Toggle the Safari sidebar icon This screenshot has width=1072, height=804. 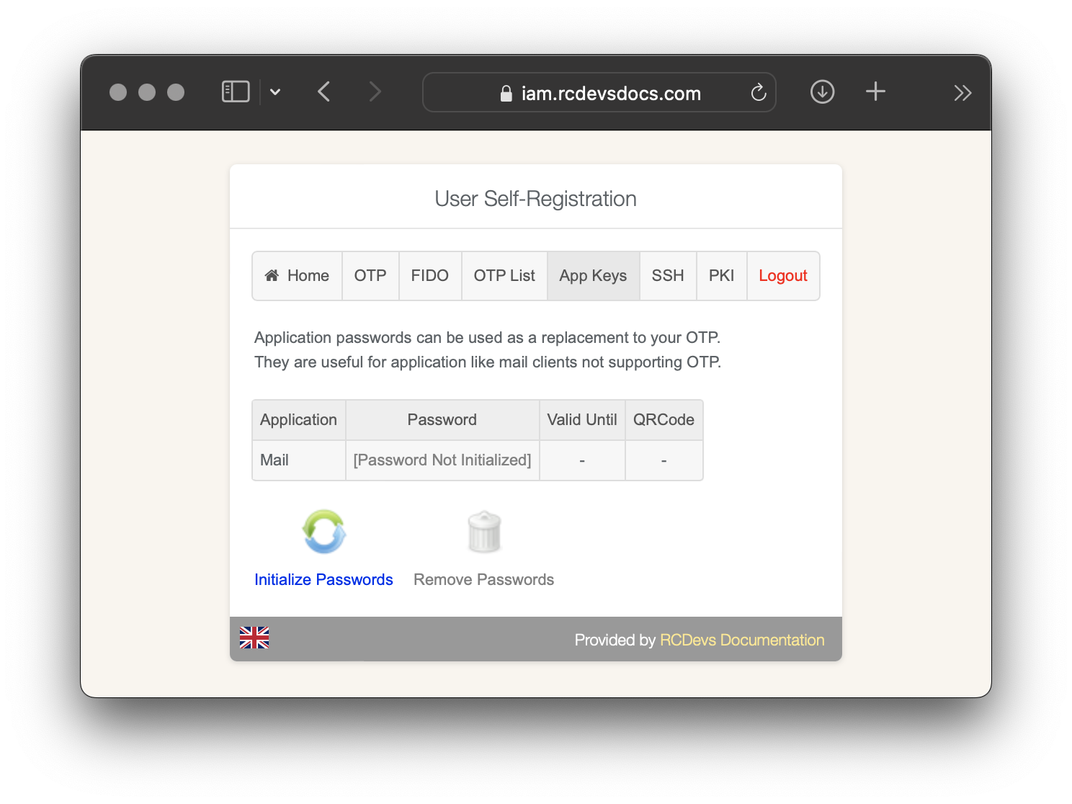coord(236,92)
